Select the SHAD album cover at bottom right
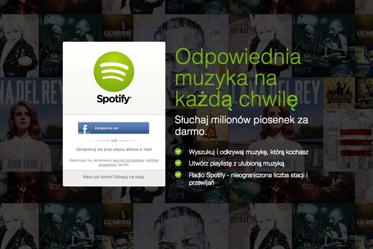373x249 pixels. coord(308,187)
